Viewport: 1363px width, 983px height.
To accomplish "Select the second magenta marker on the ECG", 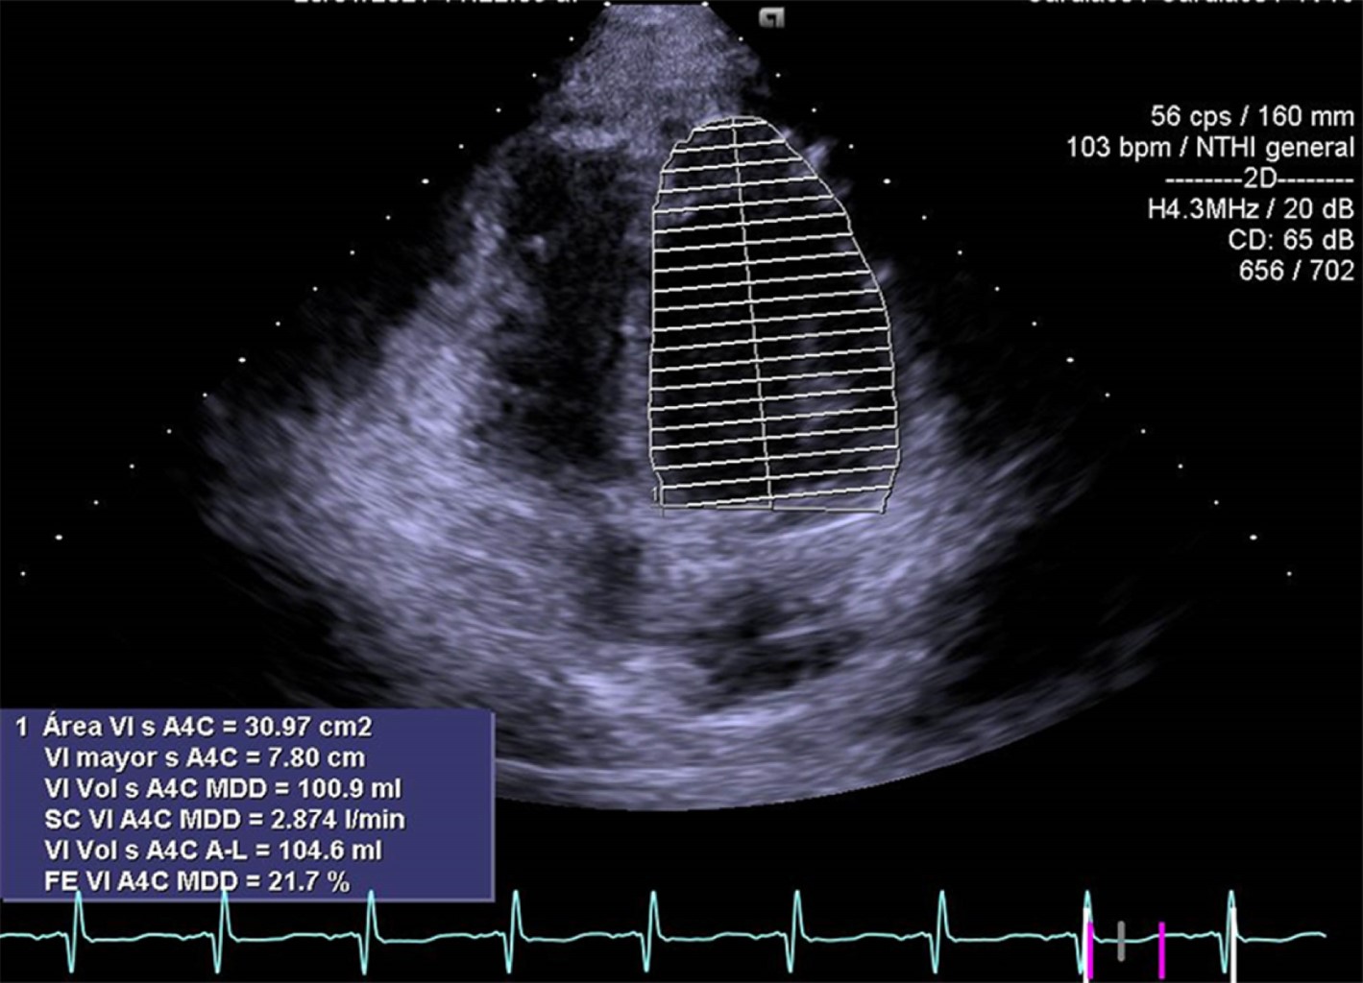I will tap(1161, 948).
